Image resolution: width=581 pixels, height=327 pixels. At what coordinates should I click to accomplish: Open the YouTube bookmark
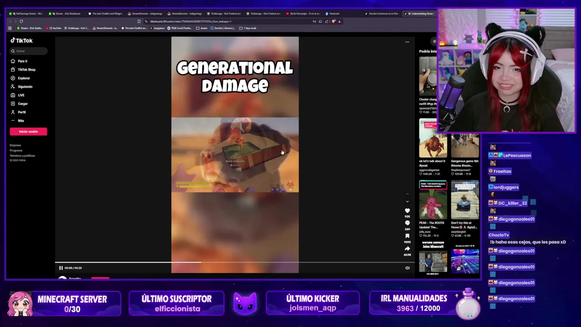[x=54, y=28]
